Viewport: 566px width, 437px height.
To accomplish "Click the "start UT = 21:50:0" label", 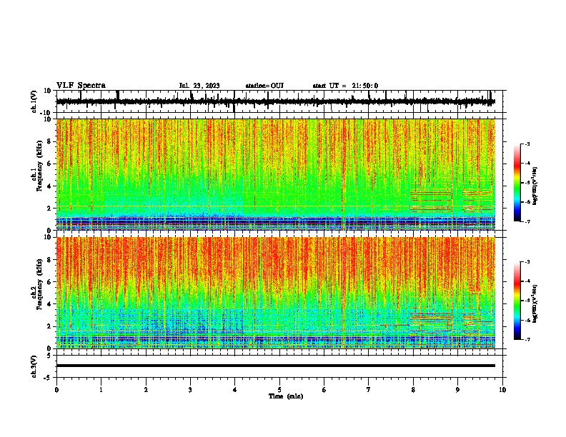I will pos(345,86).
